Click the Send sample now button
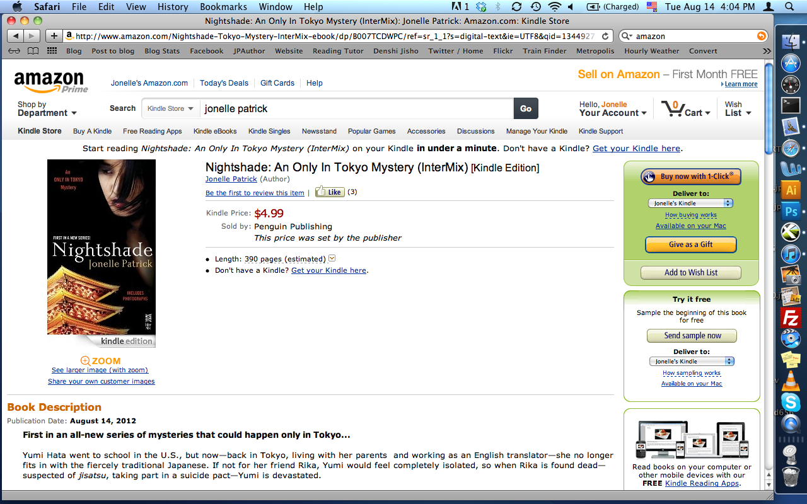This screenshot has height=504, width=807. click(x=692, y=336)
